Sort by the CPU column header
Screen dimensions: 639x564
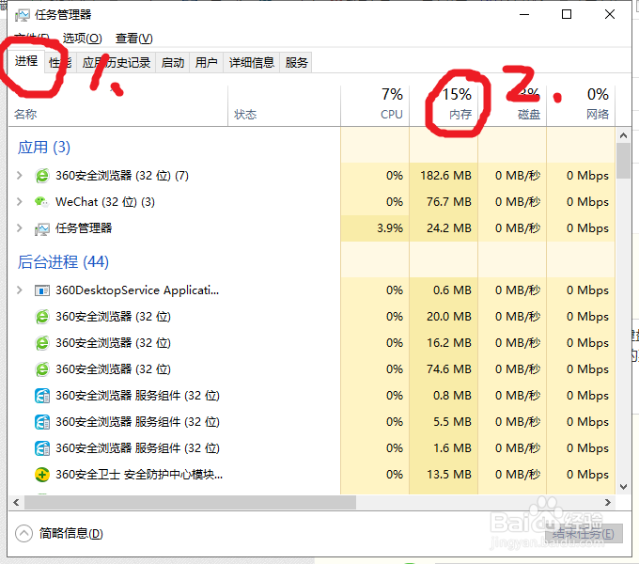coord(375,106)
